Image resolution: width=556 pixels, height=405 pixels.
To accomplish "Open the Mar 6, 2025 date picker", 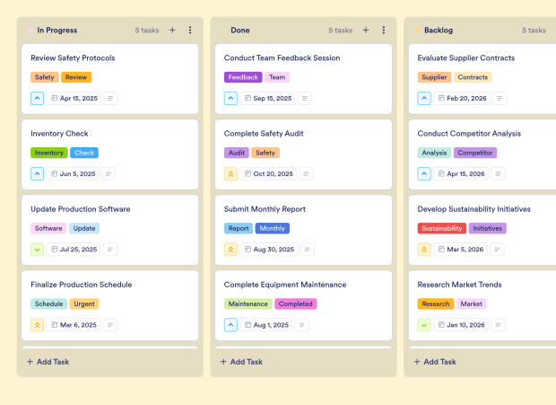I will coord(74,325).
